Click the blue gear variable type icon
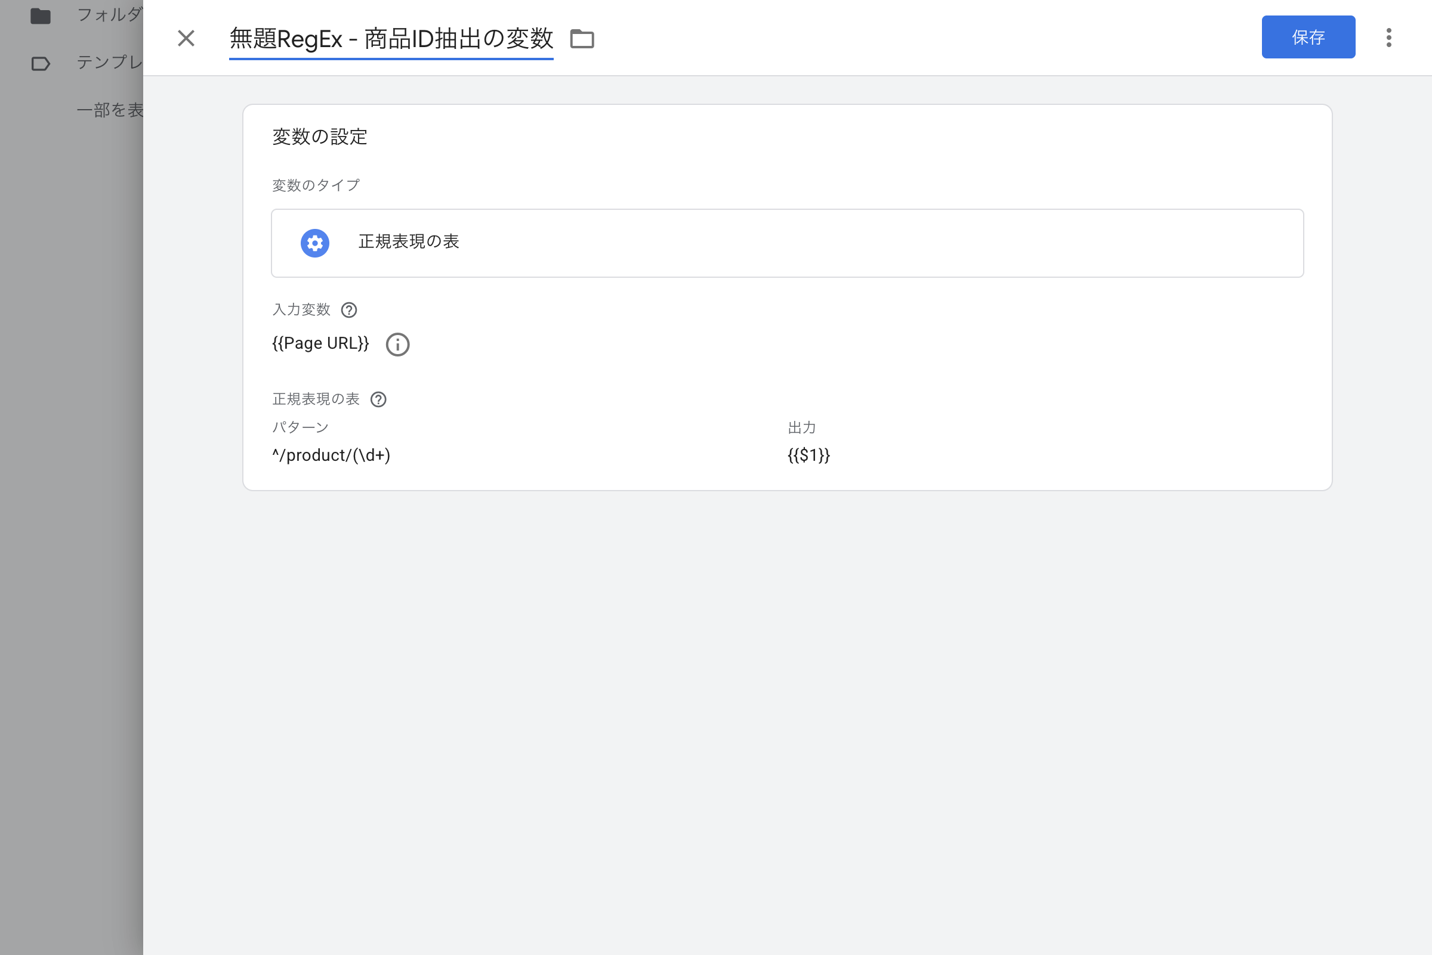The width and height of the screenshot is (1432, 955). (314, 243)
